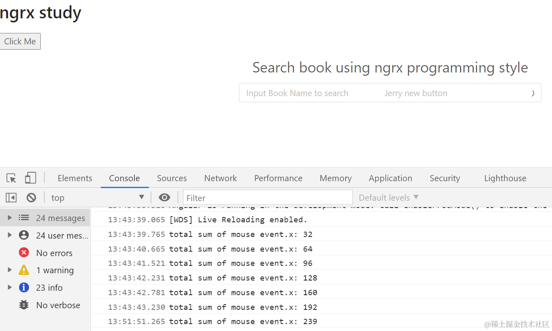Viewport: 552px width, 331px height.
Task: Click the yellow warning triangle icon
Action: [24, 270]
